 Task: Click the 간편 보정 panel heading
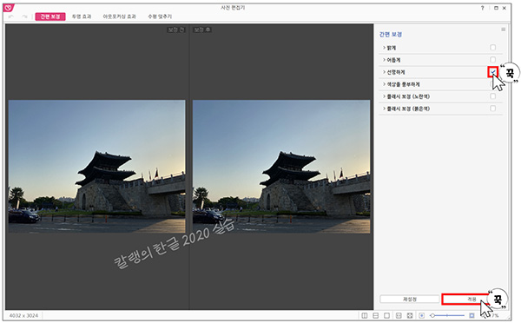391,34
